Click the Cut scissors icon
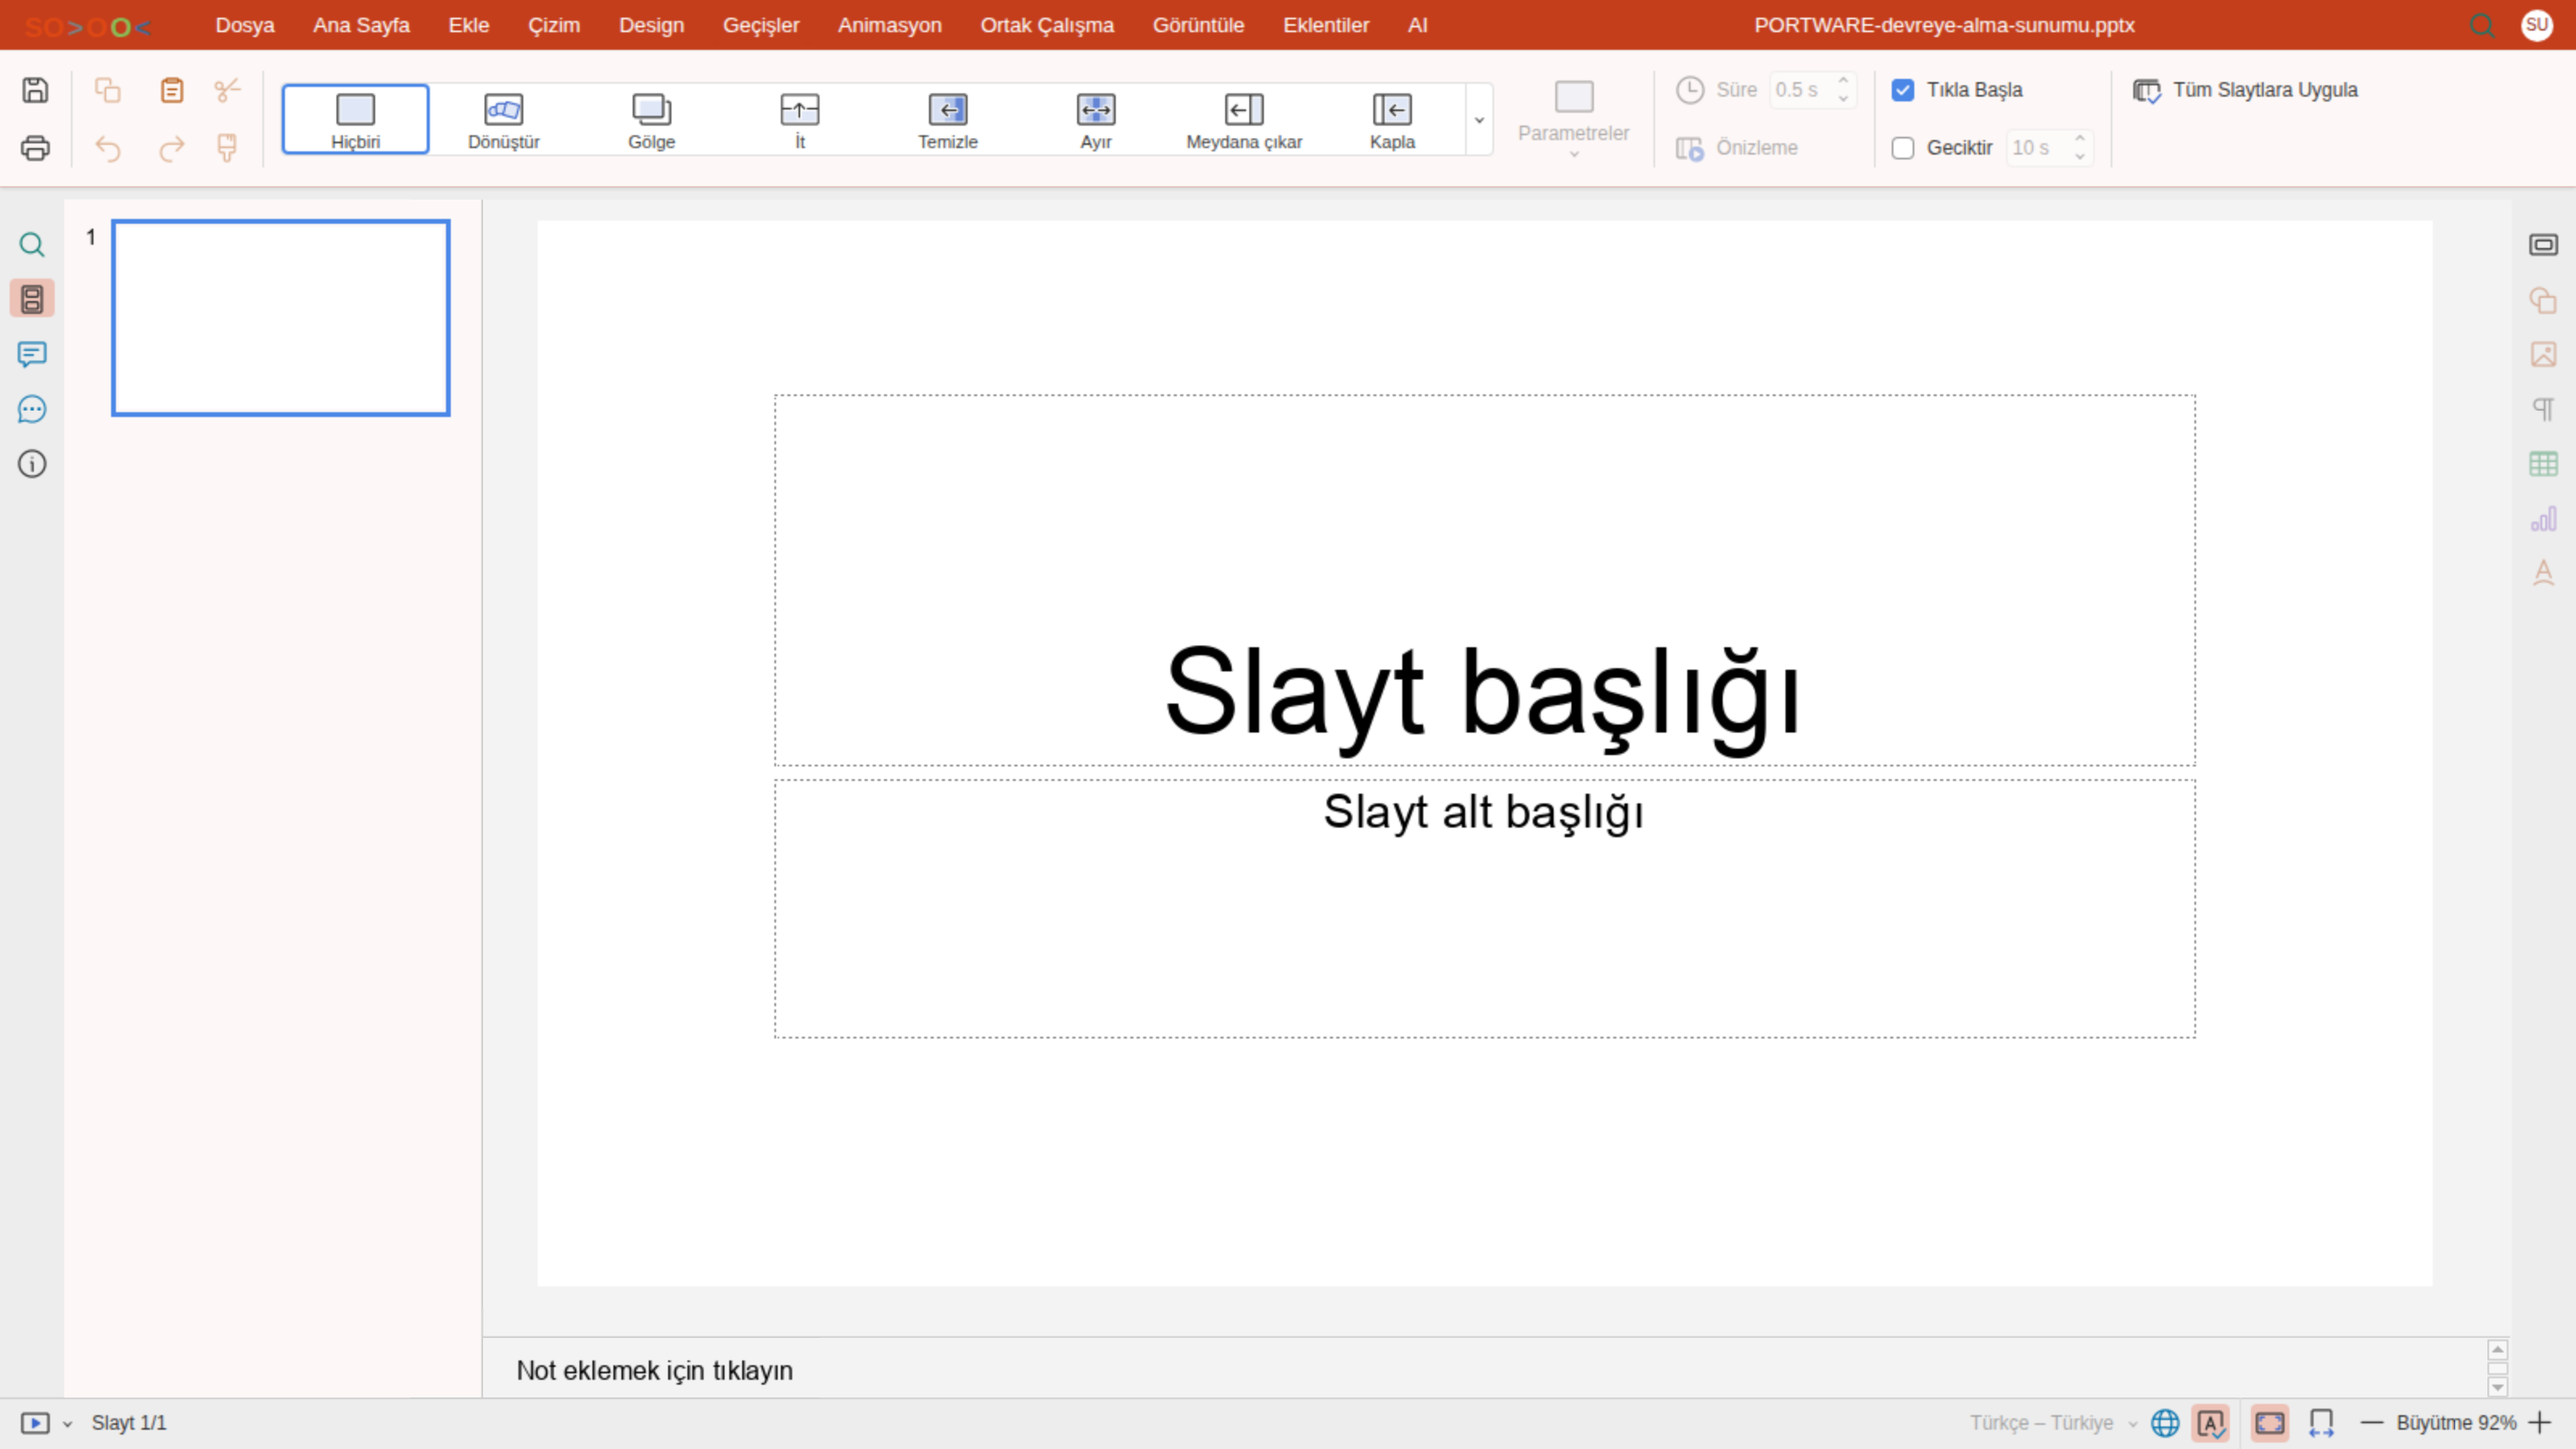The height and width of the screenshot is (1449, 2576). click(228, 90)
